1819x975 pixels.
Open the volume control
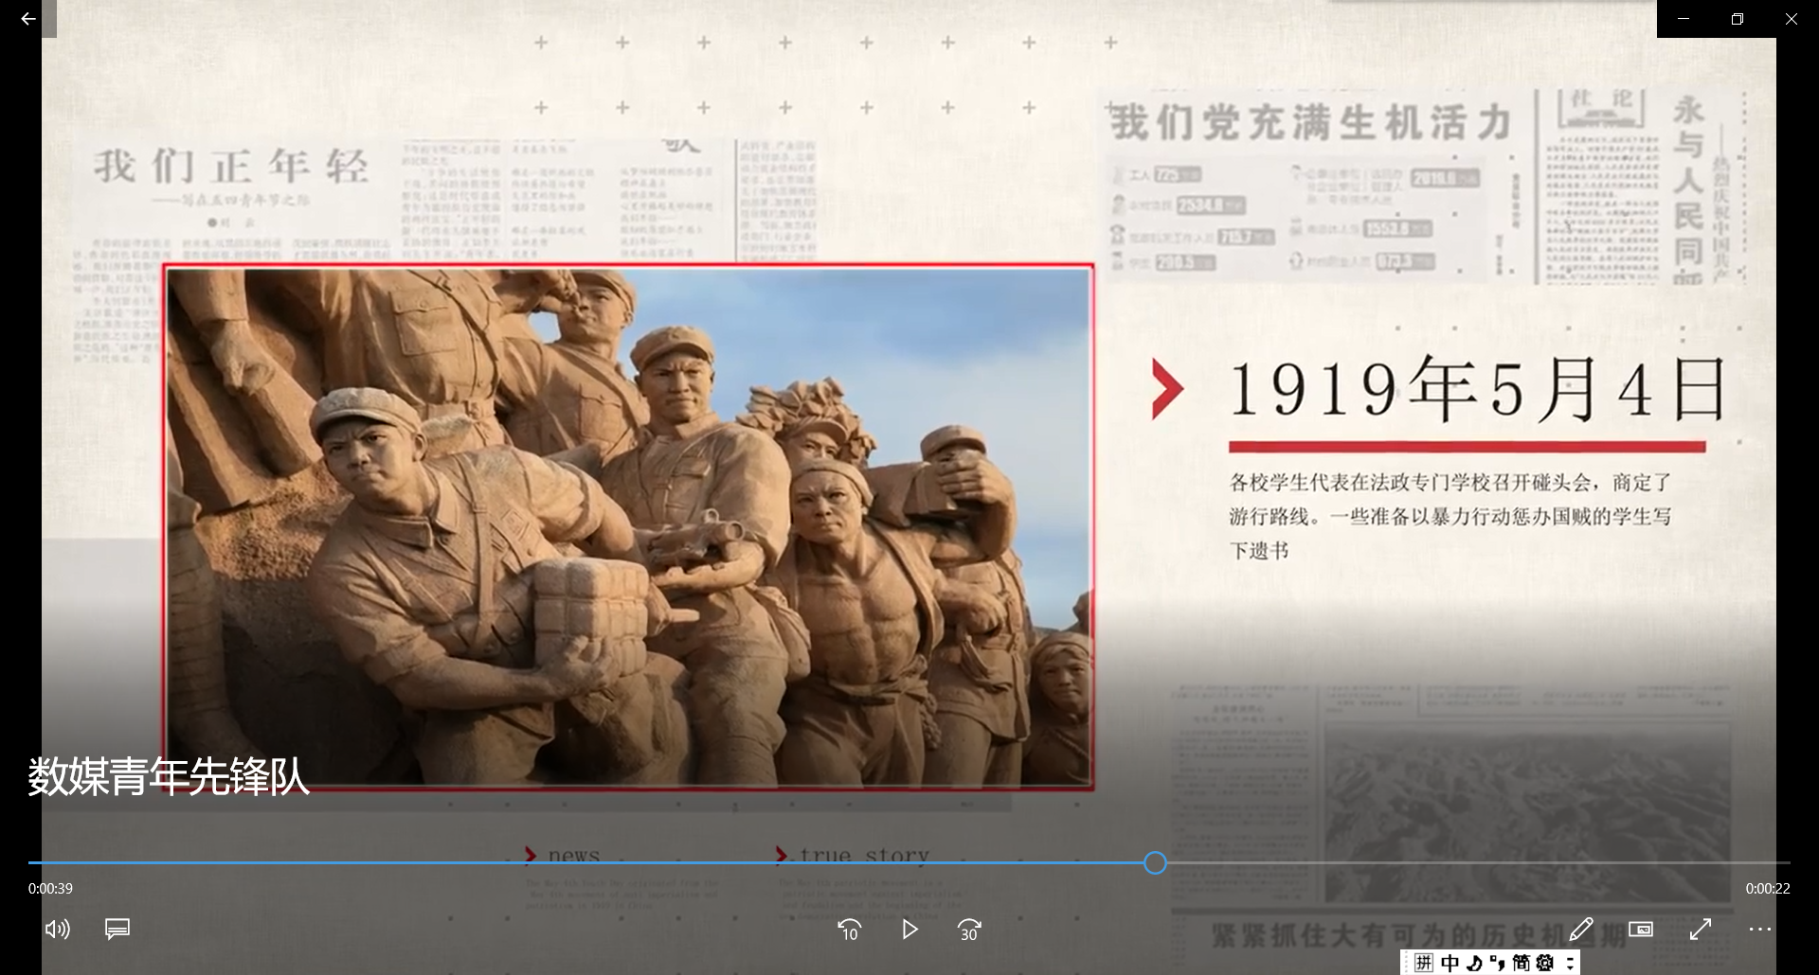(x=58, y=930)
